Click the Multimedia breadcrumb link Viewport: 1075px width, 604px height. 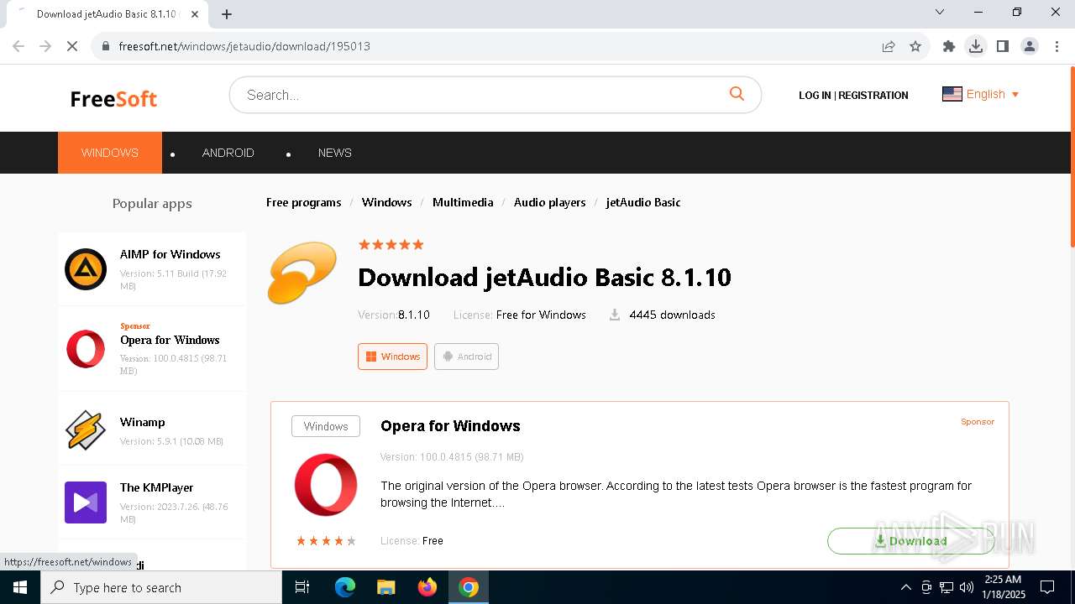[463, 202]
